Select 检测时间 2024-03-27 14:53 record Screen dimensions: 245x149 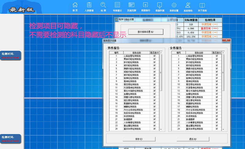(10, 139)
